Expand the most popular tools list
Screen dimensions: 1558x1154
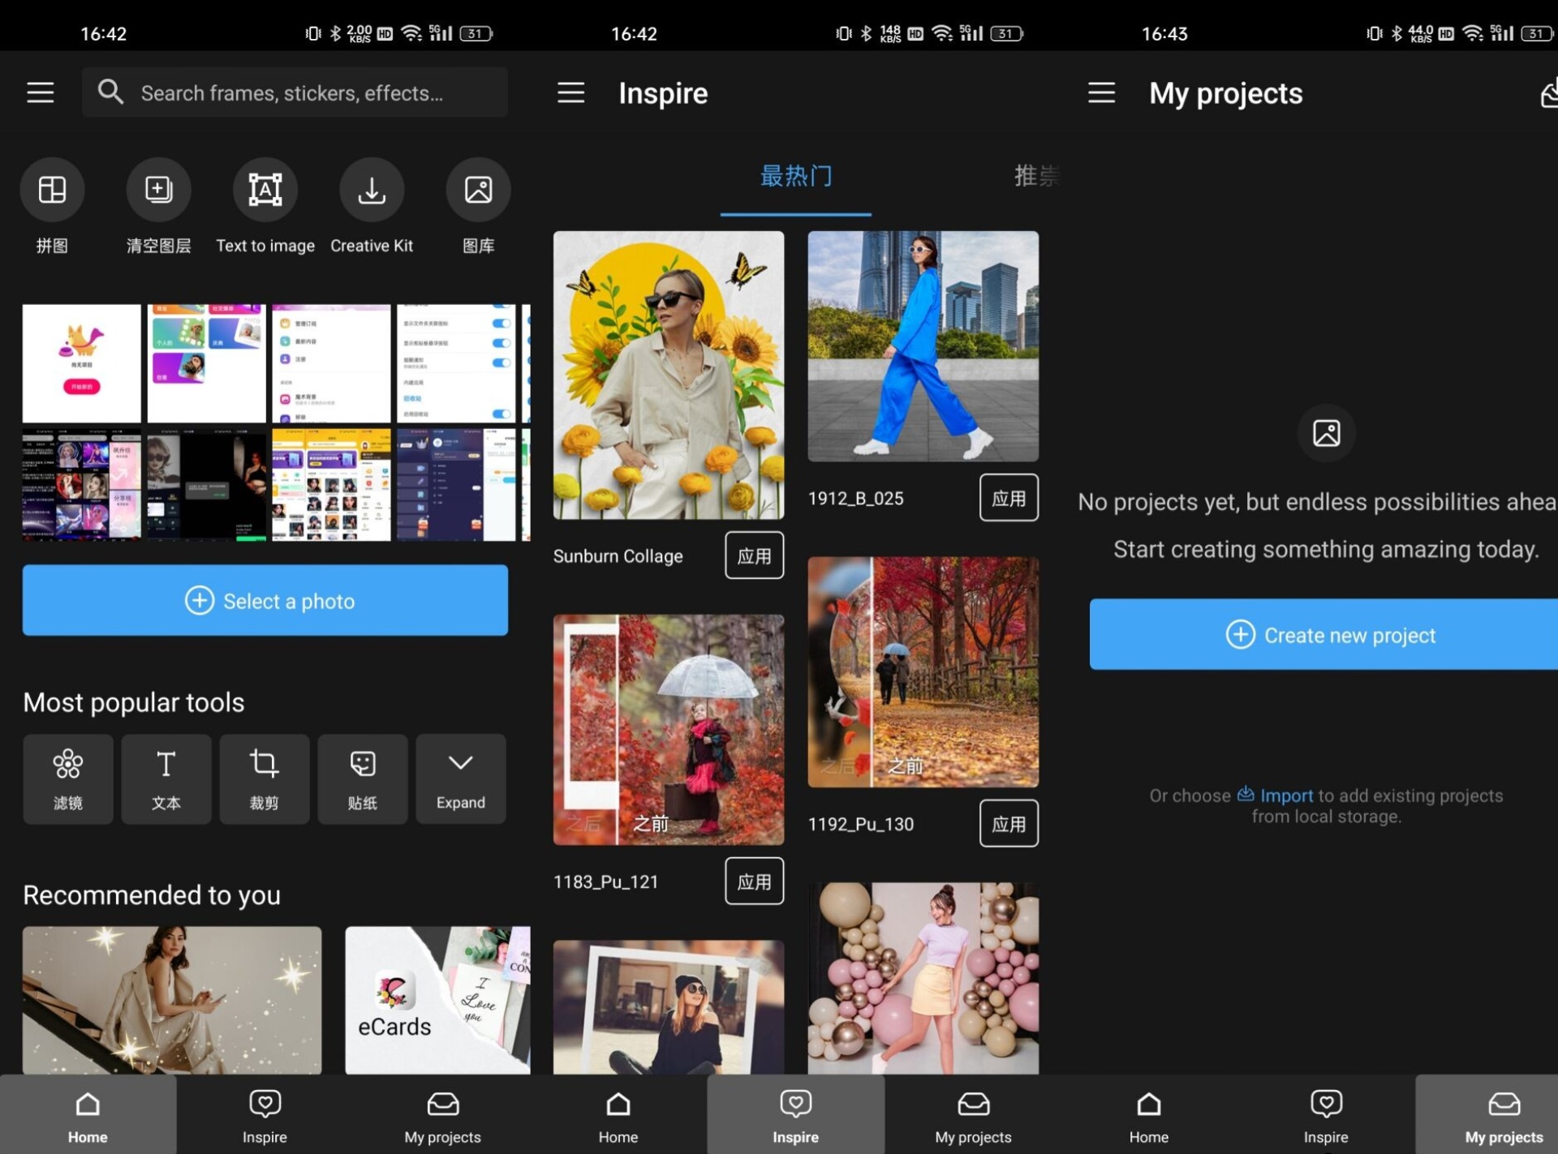click(x=461, y=779)
